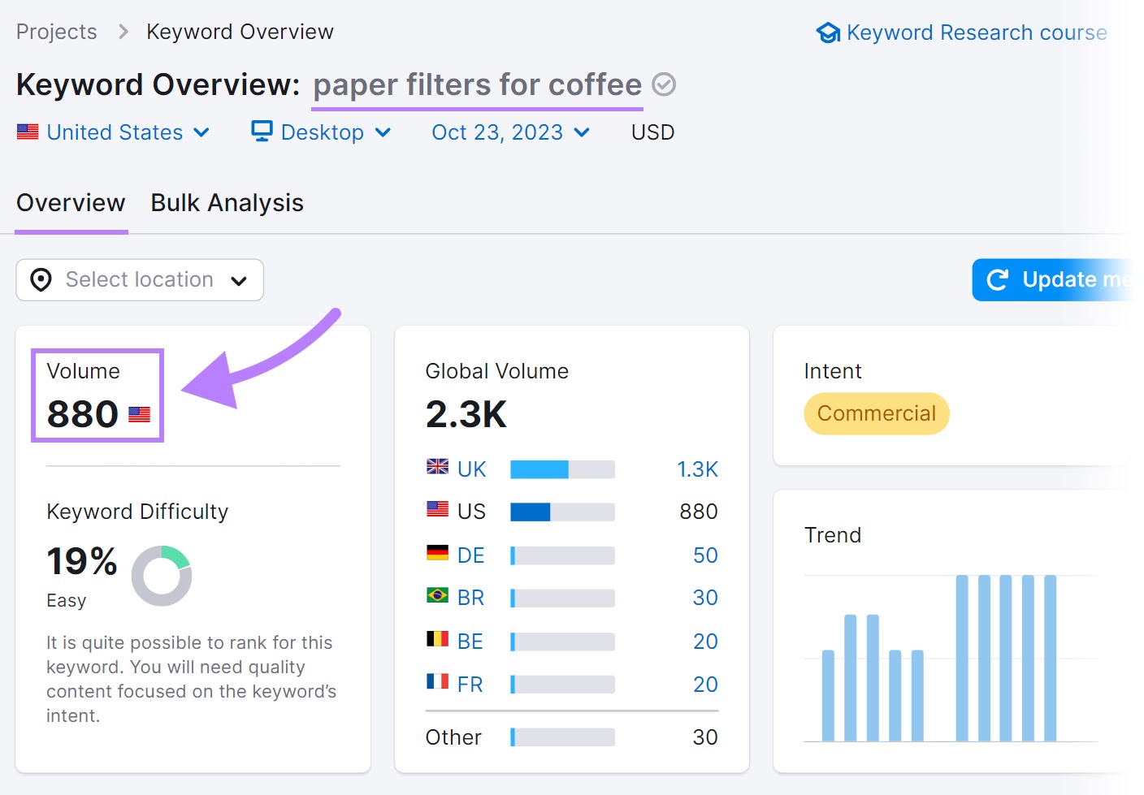Open the United States location dropdown
Image resolution: width=1144 pixels, height=795 pixels.
point(202,132)
